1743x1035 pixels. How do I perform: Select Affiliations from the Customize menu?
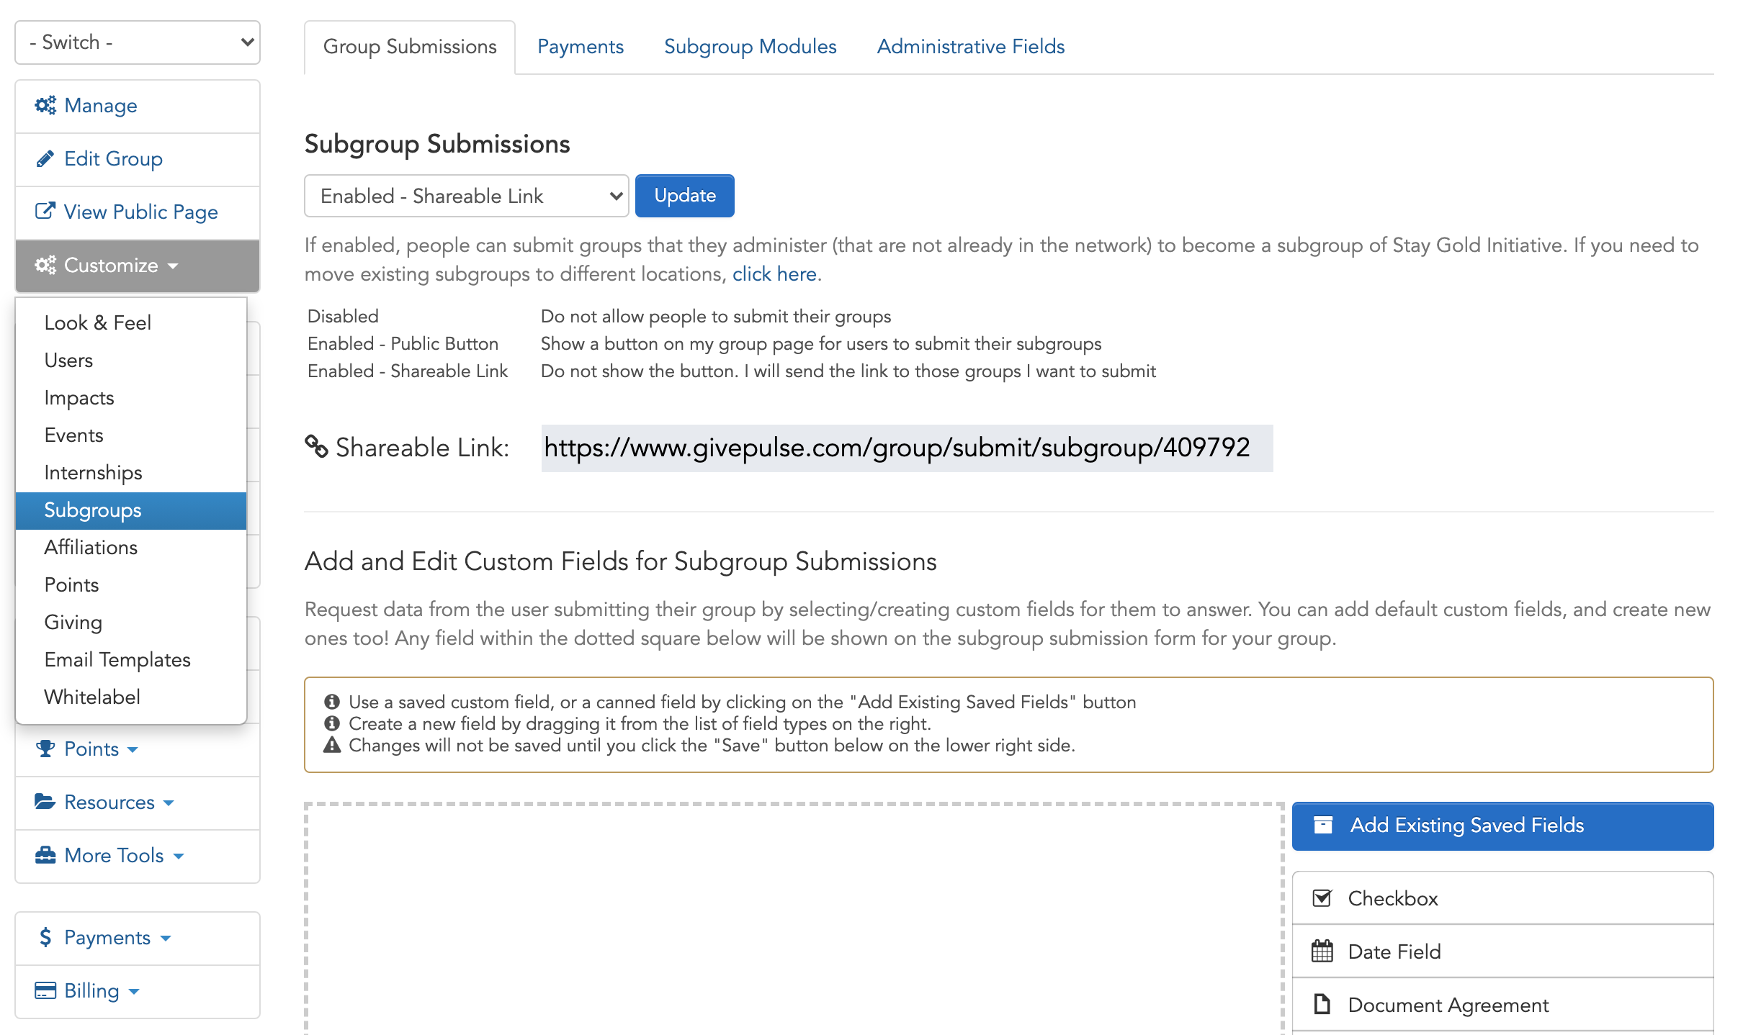(x=90, y=547)
